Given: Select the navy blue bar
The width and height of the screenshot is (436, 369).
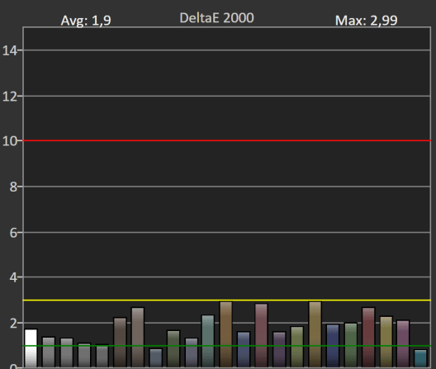Looking at the screenshot, I should point(333,346).
